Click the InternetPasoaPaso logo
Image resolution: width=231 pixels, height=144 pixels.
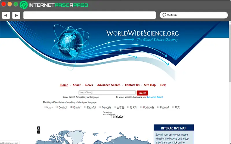tap(54, 5)
